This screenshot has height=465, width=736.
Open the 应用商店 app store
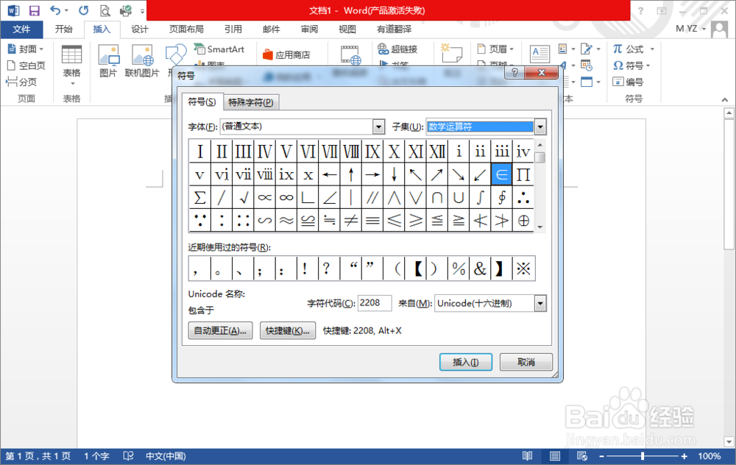[x=286, y=54]
